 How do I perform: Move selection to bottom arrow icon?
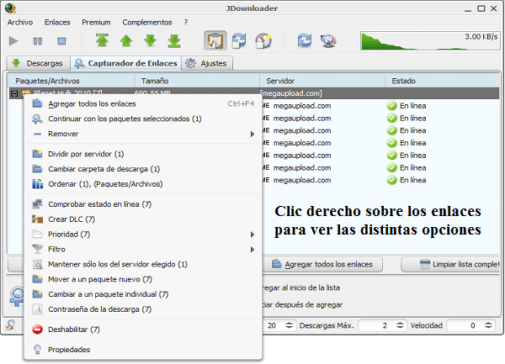coord(174,41)
